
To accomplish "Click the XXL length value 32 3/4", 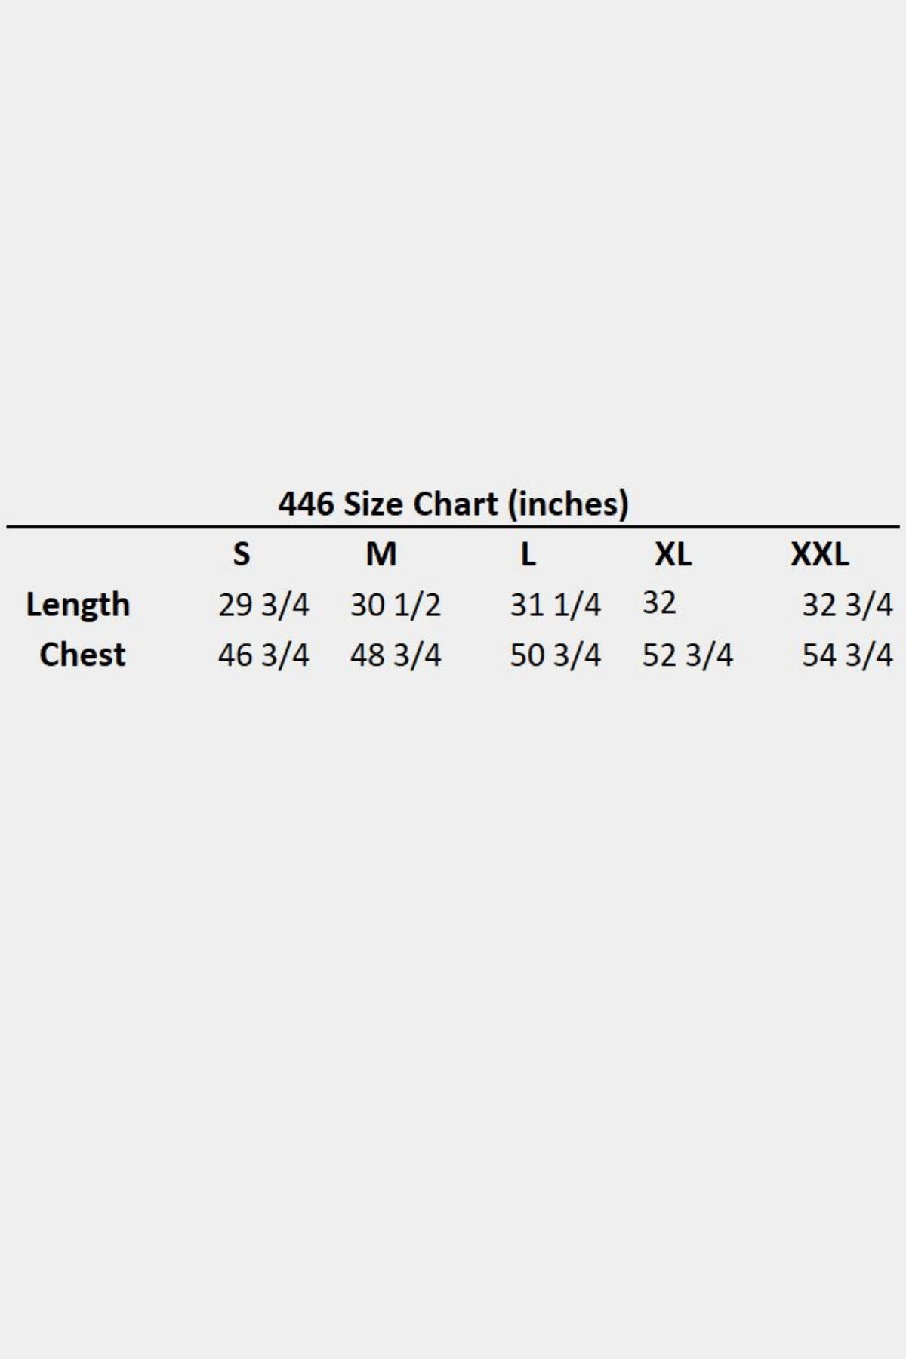I will (847, 605).
